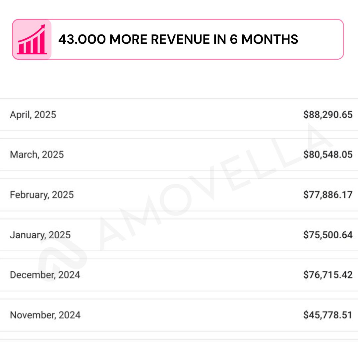Click the $88,290.65 revenue amount

(328, 115)
